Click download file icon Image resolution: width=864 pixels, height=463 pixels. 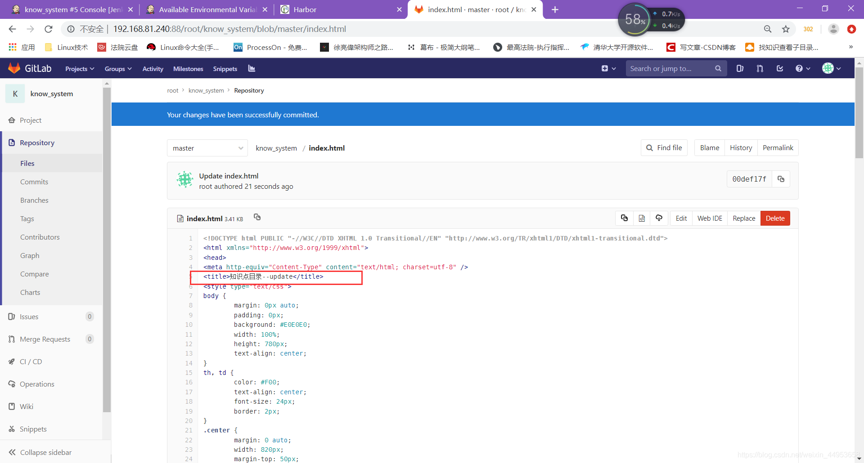(x=659, y=218)
